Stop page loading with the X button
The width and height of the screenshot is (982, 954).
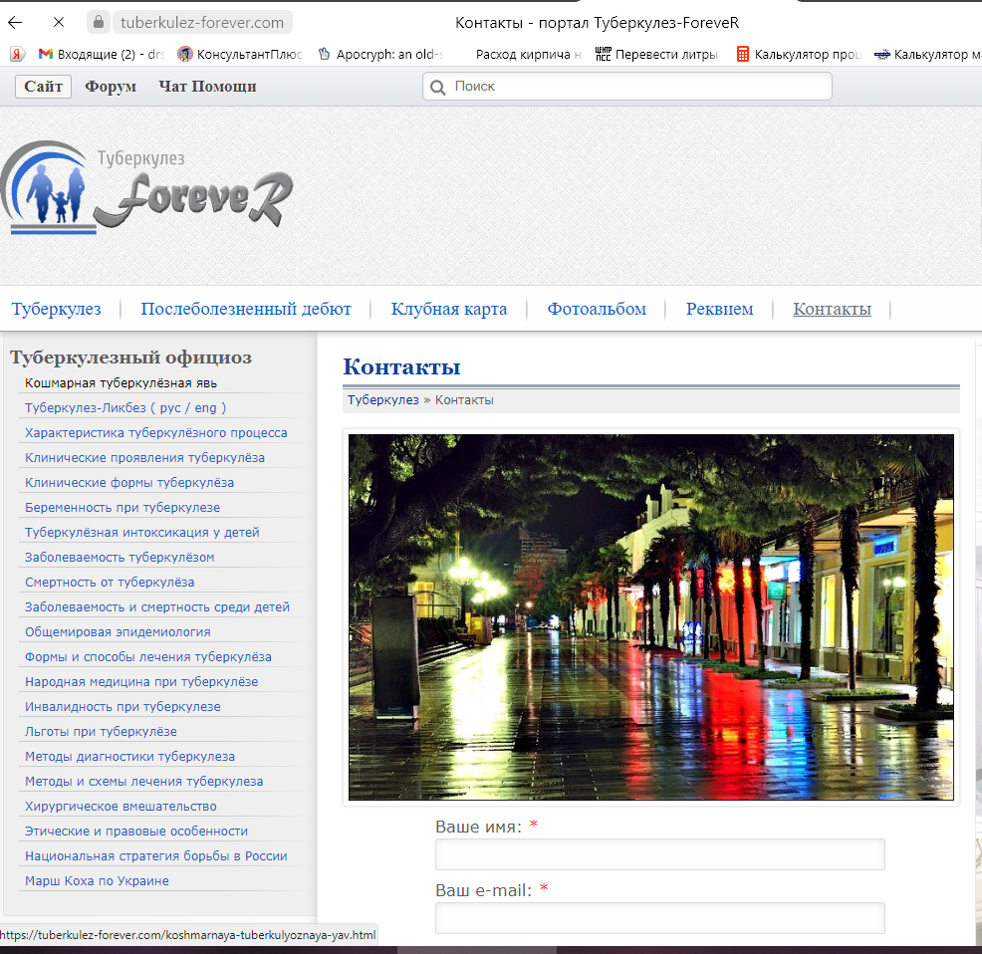59,23
